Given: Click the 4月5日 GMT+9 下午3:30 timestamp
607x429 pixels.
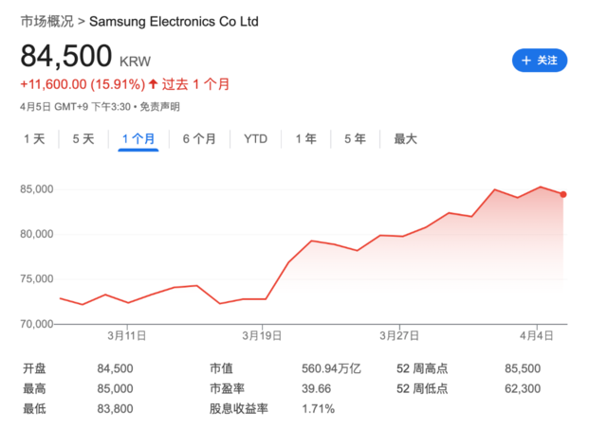Looking at the screenshot, I should coord(76,107).
